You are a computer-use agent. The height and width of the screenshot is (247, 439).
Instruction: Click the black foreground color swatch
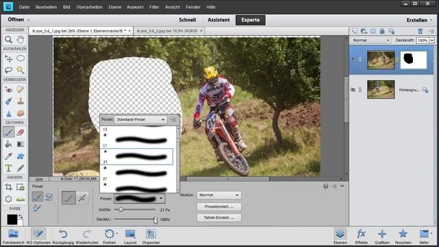pyautogui.click(x=12, y=220)
